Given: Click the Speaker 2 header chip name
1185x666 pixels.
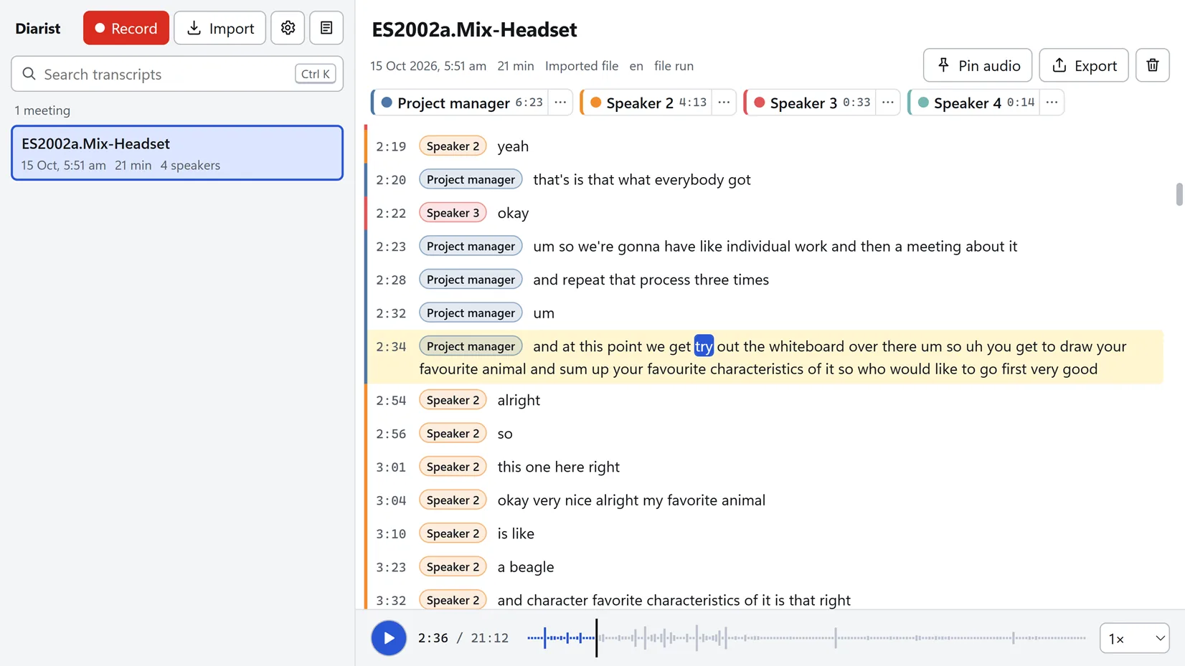Looking at the screenshot, I should [x=640, y=103].
